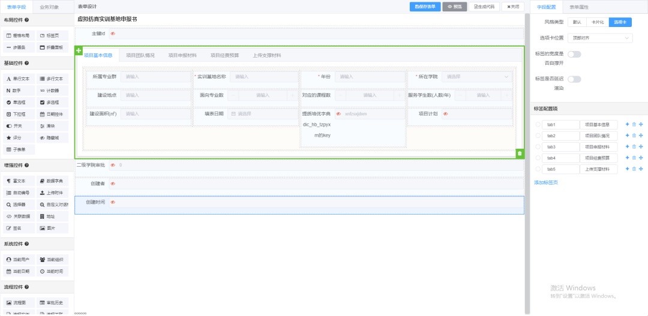Open the 表单属性 tab
Screen dimensions: 648x316
point(578,7)
